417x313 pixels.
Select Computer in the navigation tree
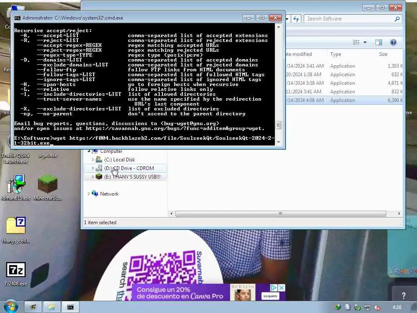click(x=111, y=152)
